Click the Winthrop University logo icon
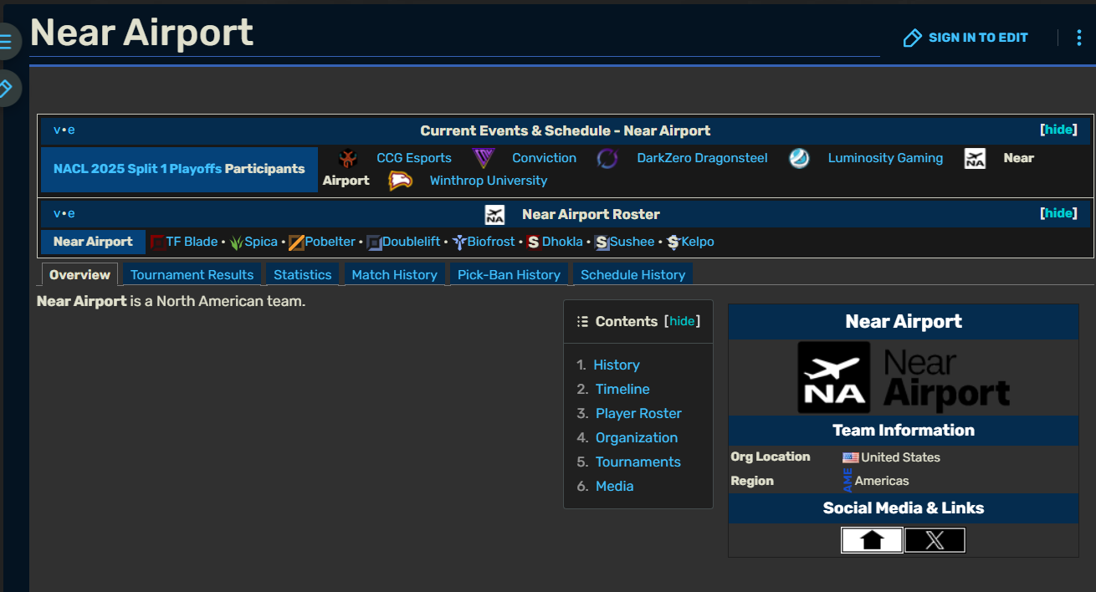1096x592 pixels. click(401, 181)
